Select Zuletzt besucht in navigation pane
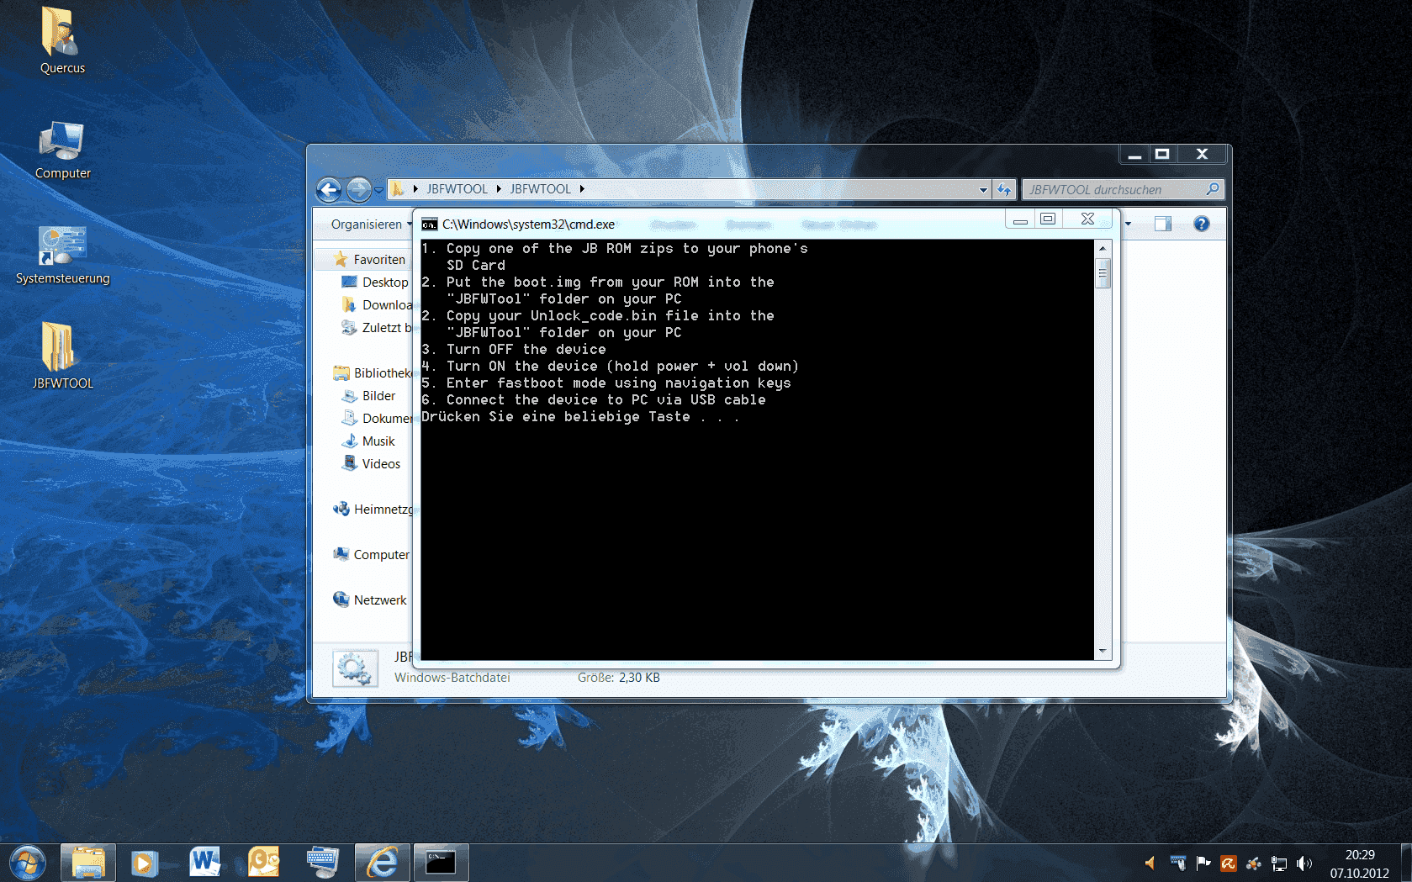Image resolution: width=1412 pixels, height=882 pixels. pyautogui.click(x=377, y=327)
